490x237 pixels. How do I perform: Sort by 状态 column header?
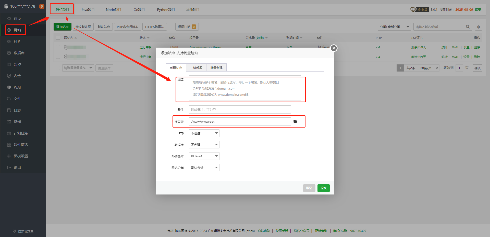pyautogui.click(x=144, y=38)
